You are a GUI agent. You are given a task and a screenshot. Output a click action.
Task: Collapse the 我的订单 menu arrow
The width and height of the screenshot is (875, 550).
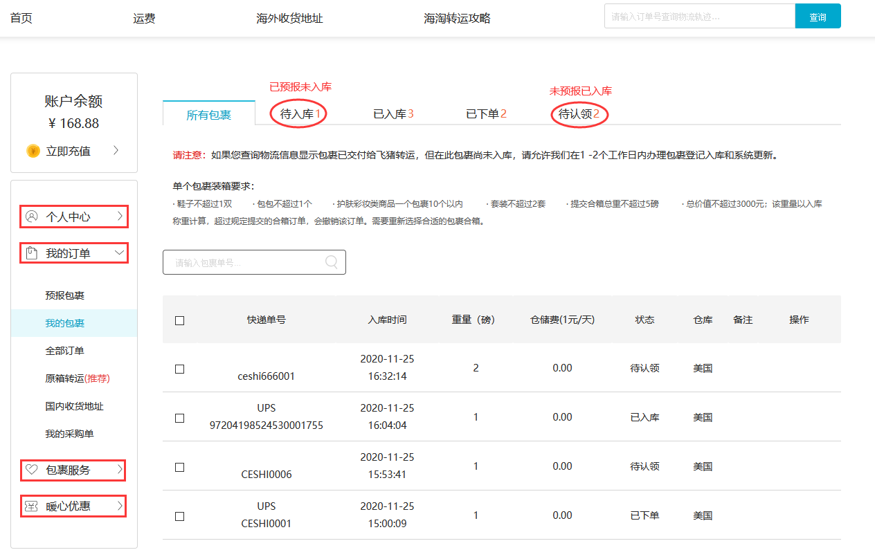(x=120, y=253)
